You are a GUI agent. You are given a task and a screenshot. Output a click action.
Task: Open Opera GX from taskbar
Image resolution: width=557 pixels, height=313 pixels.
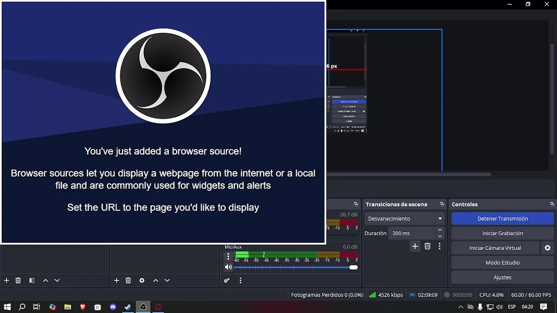coord(158,307)
